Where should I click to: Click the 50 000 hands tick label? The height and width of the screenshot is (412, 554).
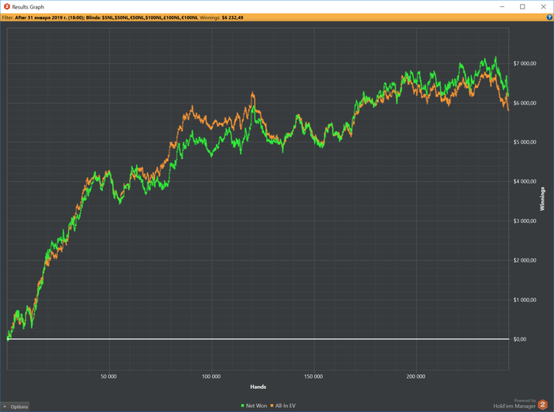click(x=108, y=376)
